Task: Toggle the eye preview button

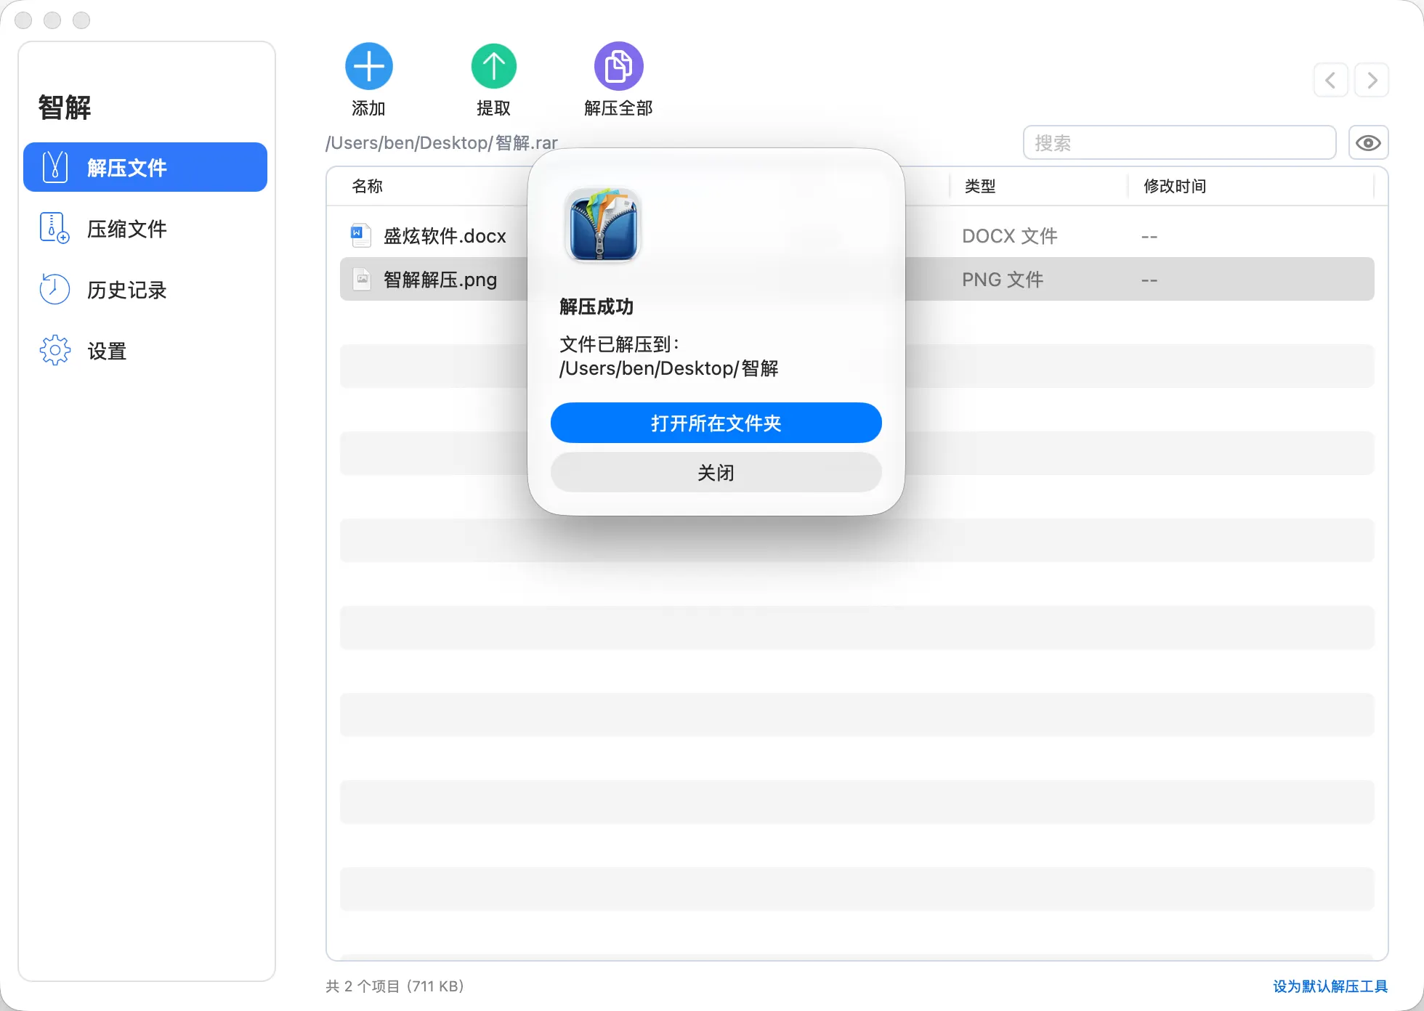Action: coord(1369,142)
